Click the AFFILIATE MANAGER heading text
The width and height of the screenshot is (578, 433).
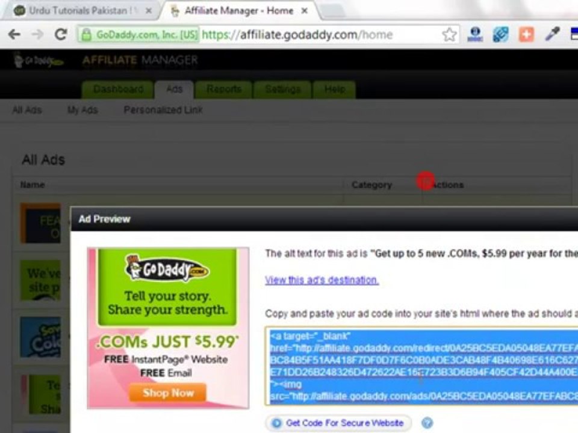(140, 60)
